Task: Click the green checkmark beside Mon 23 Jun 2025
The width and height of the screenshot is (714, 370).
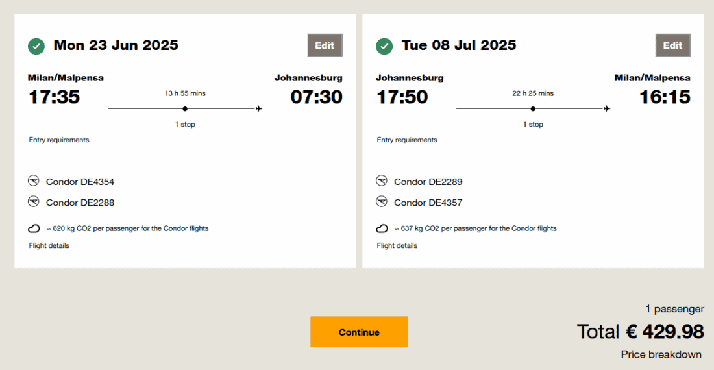Action: [36, 46]
